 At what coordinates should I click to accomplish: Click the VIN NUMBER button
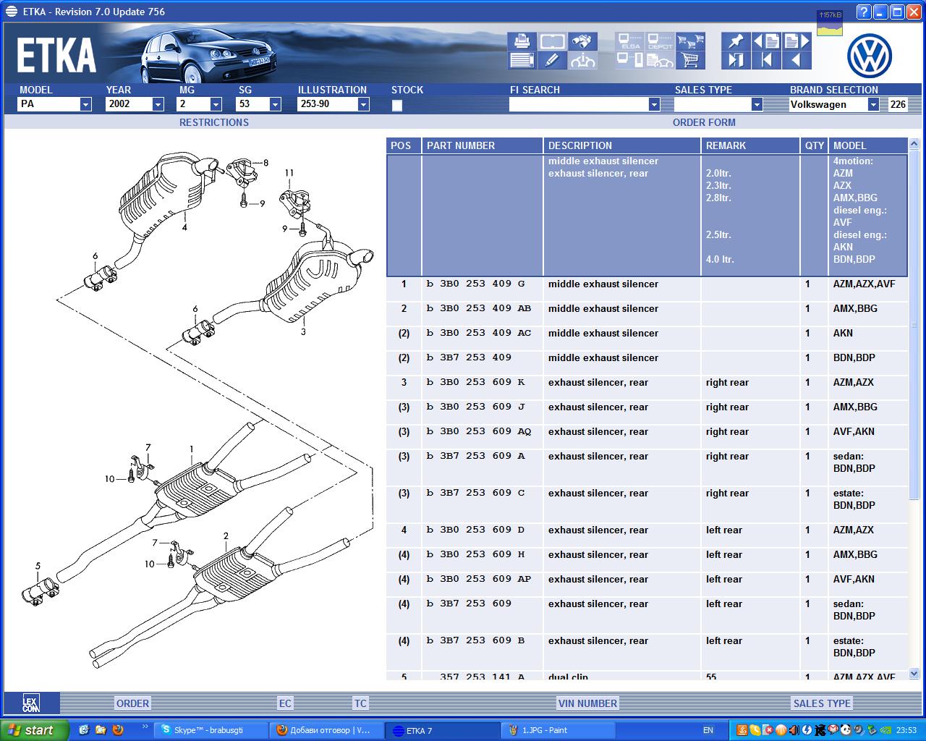click(587, 703)
